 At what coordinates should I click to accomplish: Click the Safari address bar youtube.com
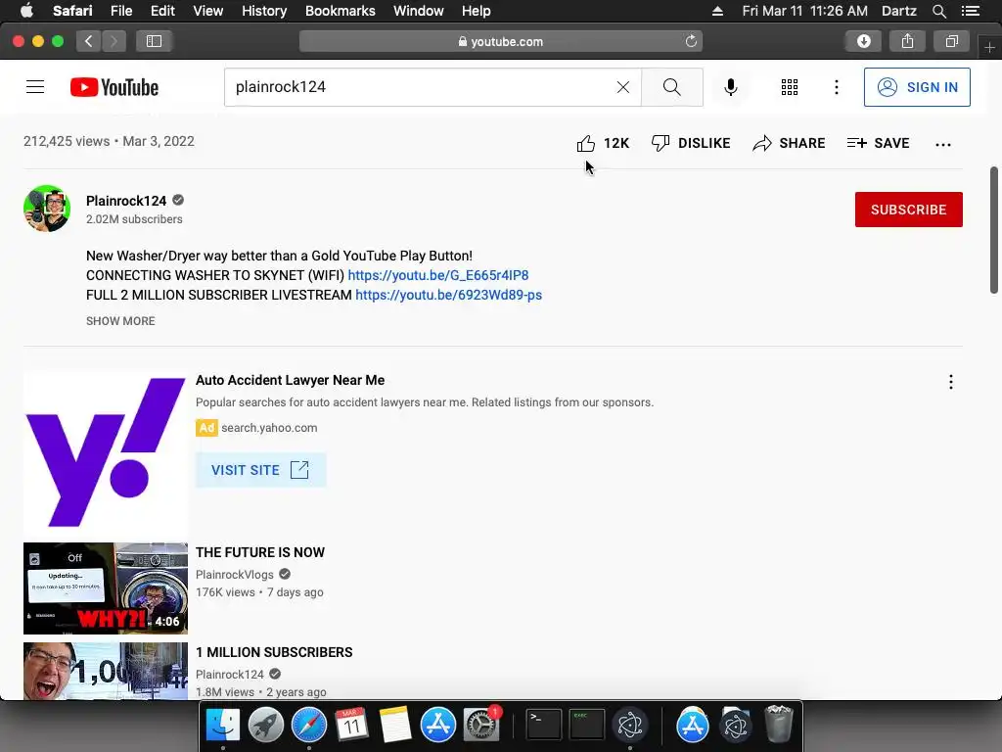pos(500,41)
